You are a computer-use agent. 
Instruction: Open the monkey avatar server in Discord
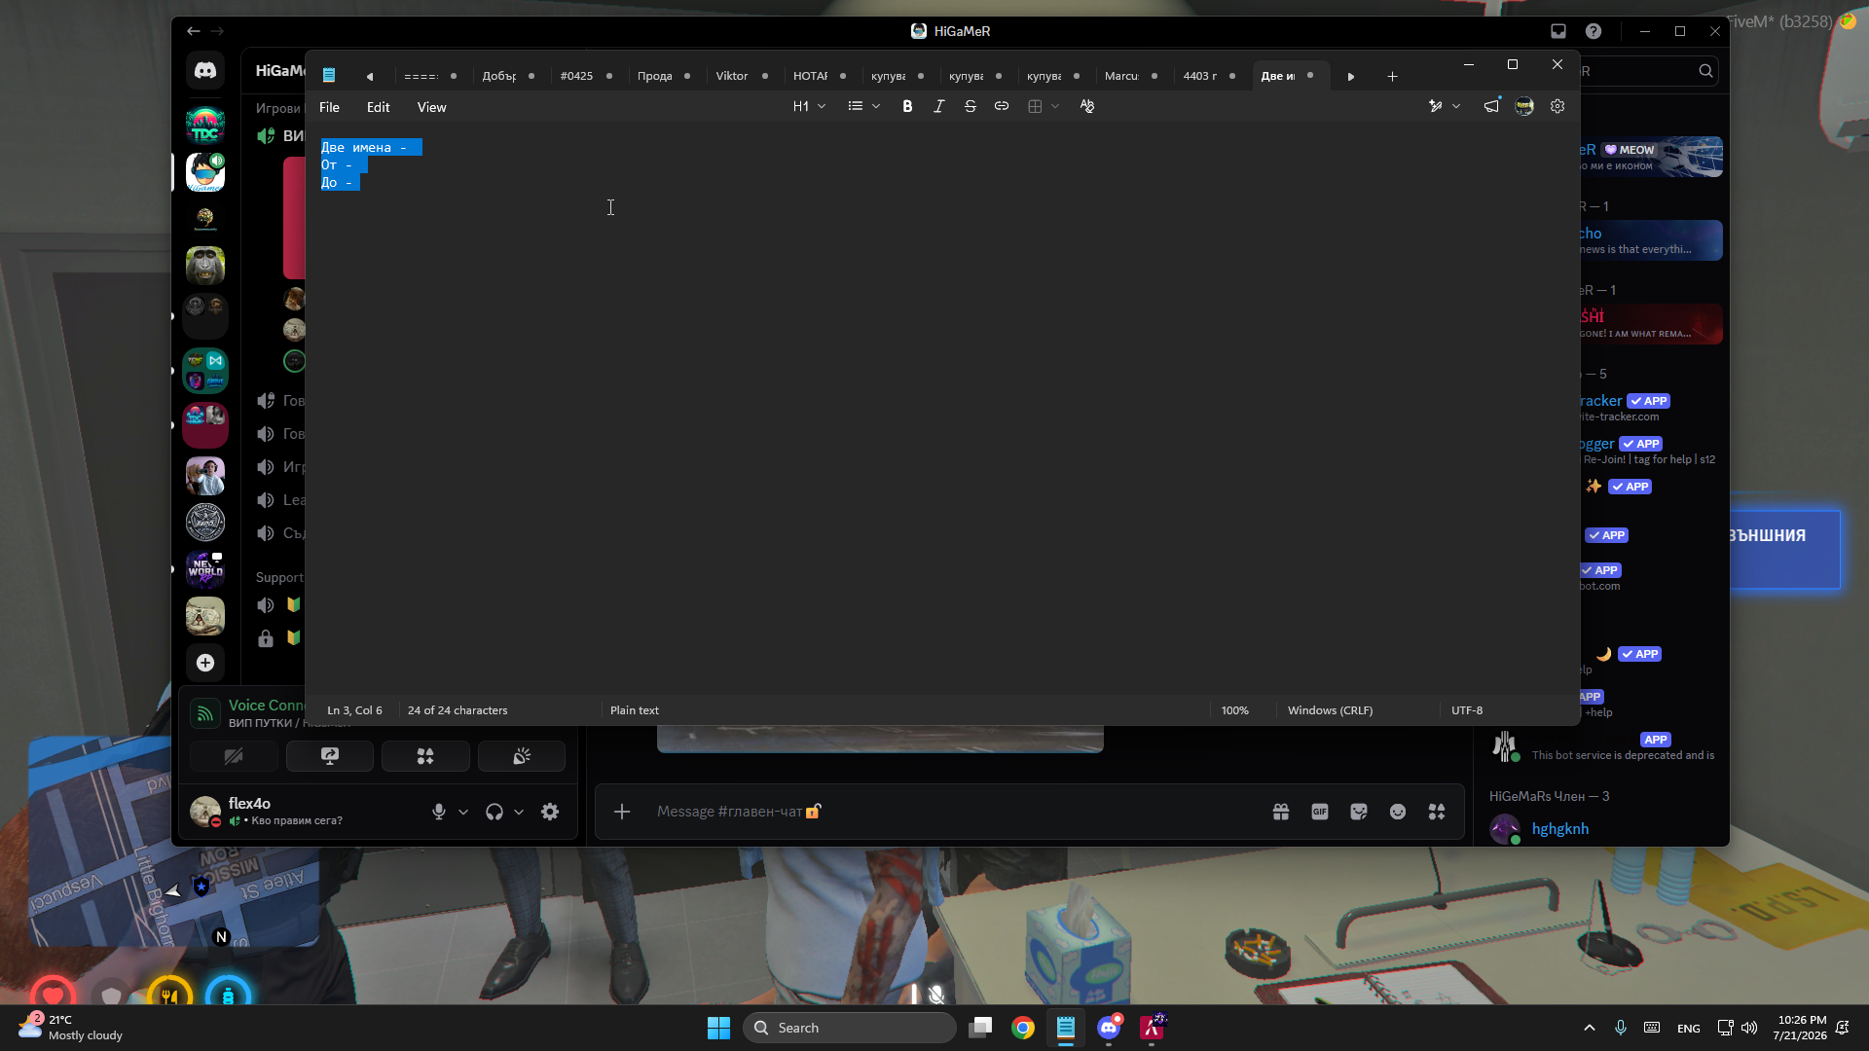(x=205, y=265)
